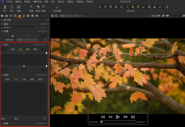Click the loading spinner icon beside cursor tools
This screenshot has width=185, height=127.
167,7
